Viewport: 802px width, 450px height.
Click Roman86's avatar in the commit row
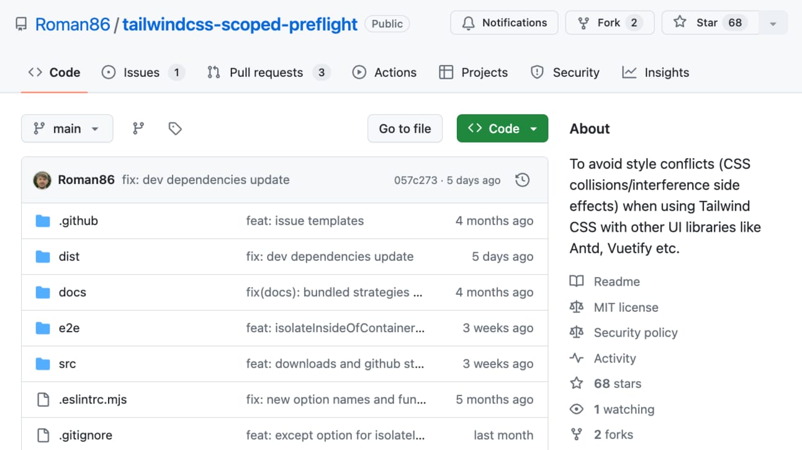click(42, 180)
